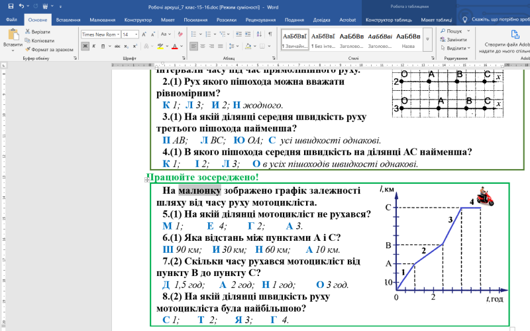Click the Paste (Вставити) clipboard icon
530x331 pixels.
tap(13, 35)
